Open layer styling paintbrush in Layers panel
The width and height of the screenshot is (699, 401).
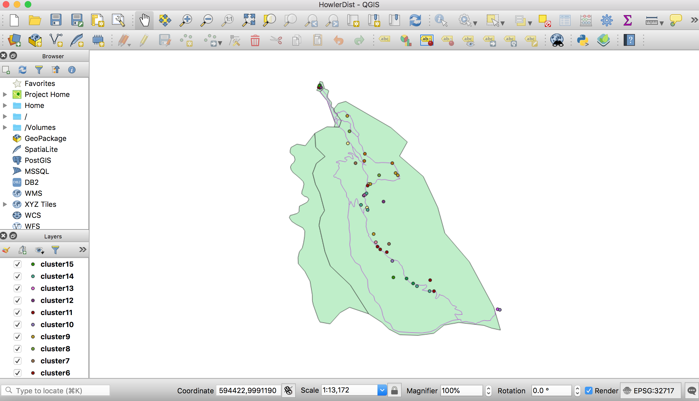click(x=6, y=250)
